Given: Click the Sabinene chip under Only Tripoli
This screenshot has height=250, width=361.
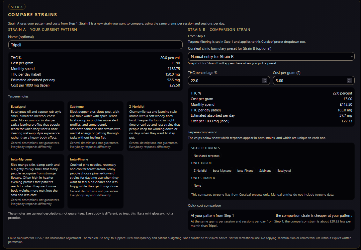Looking at the screenshot, I should coord(265,171).
